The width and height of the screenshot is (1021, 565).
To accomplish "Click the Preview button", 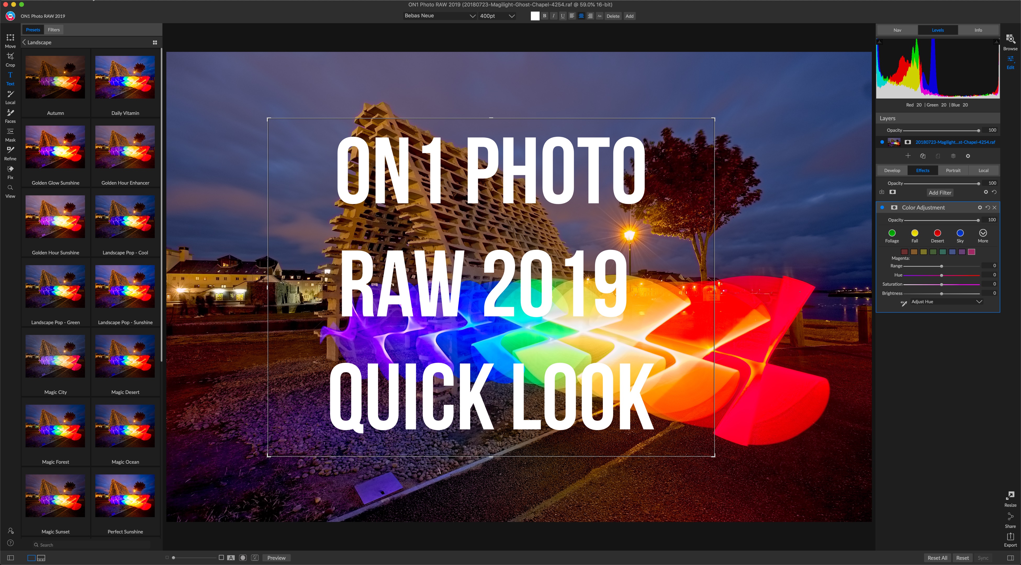I will click(x=276, y=558).
